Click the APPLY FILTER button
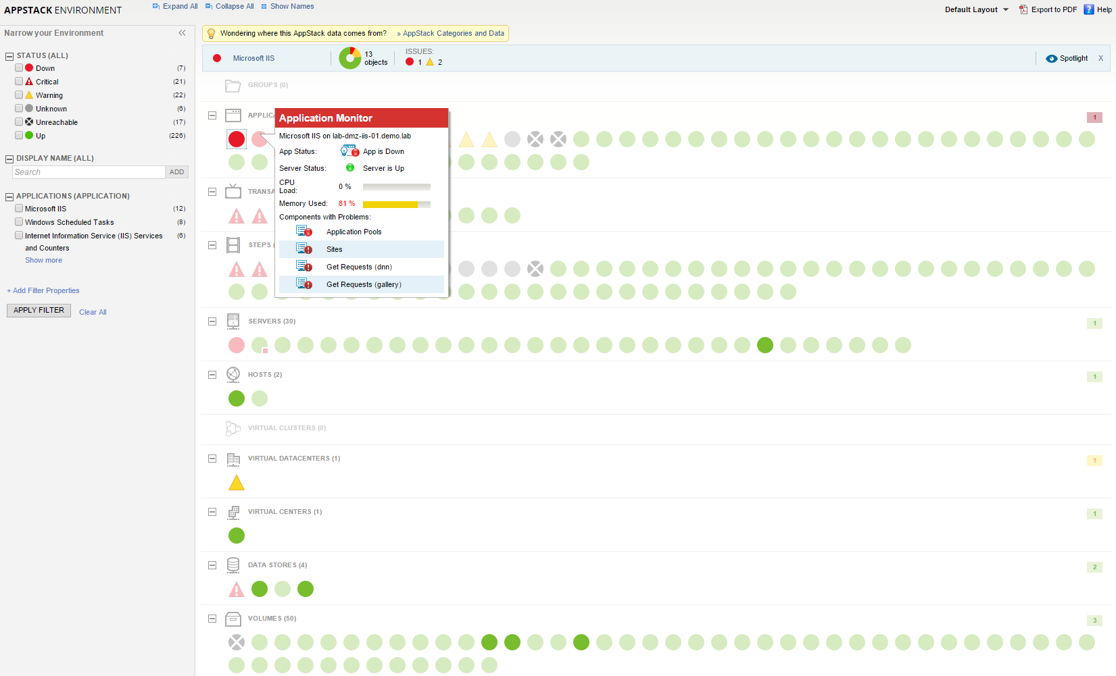1116x676 pixels. tap(38, 310)
